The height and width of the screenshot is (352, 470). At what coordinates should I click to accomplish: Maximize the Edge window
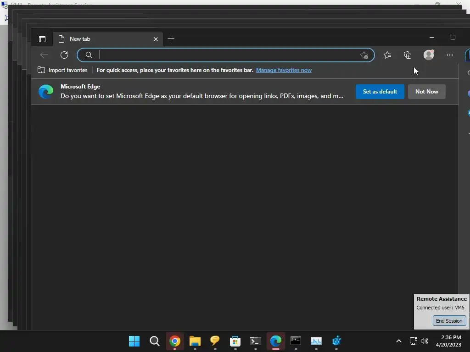pos(453,37)
